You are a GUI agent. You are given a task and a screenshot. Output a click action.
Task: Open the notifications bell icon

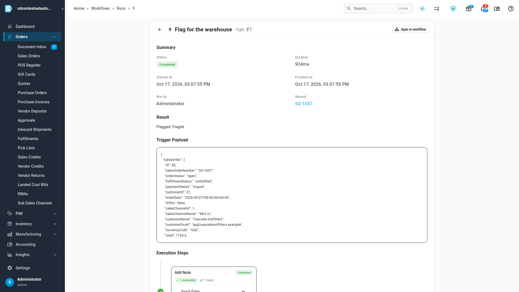(483, 9)
